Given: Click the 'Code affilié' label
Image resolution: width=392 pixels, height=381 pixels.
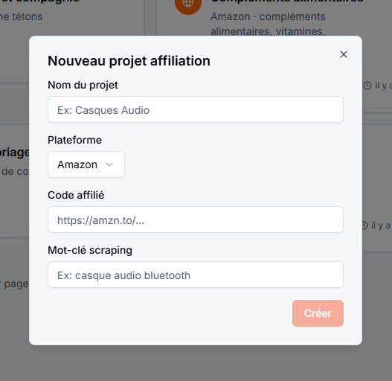Looking at the screenshot, I should point(76,195).
